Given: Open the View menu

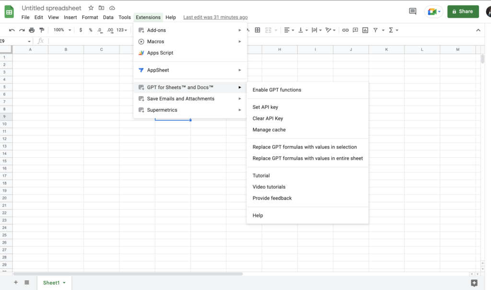Looking at the screenshot, I should 53,17.
